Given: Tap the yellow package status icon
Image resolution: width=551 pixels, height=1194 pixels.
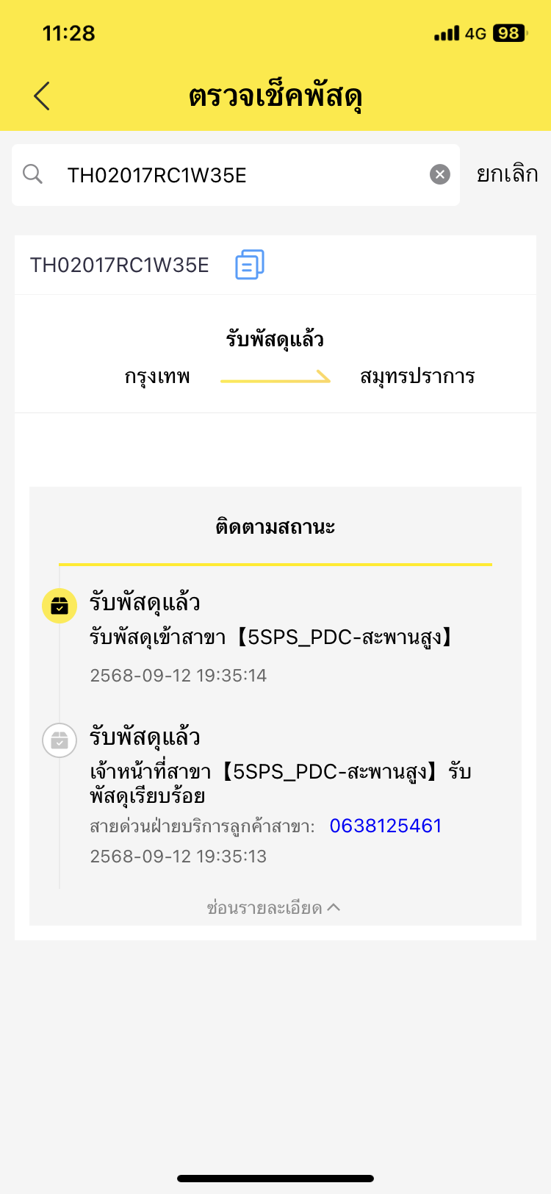Looking at the screenshot, I should click(x=60, y=606).
